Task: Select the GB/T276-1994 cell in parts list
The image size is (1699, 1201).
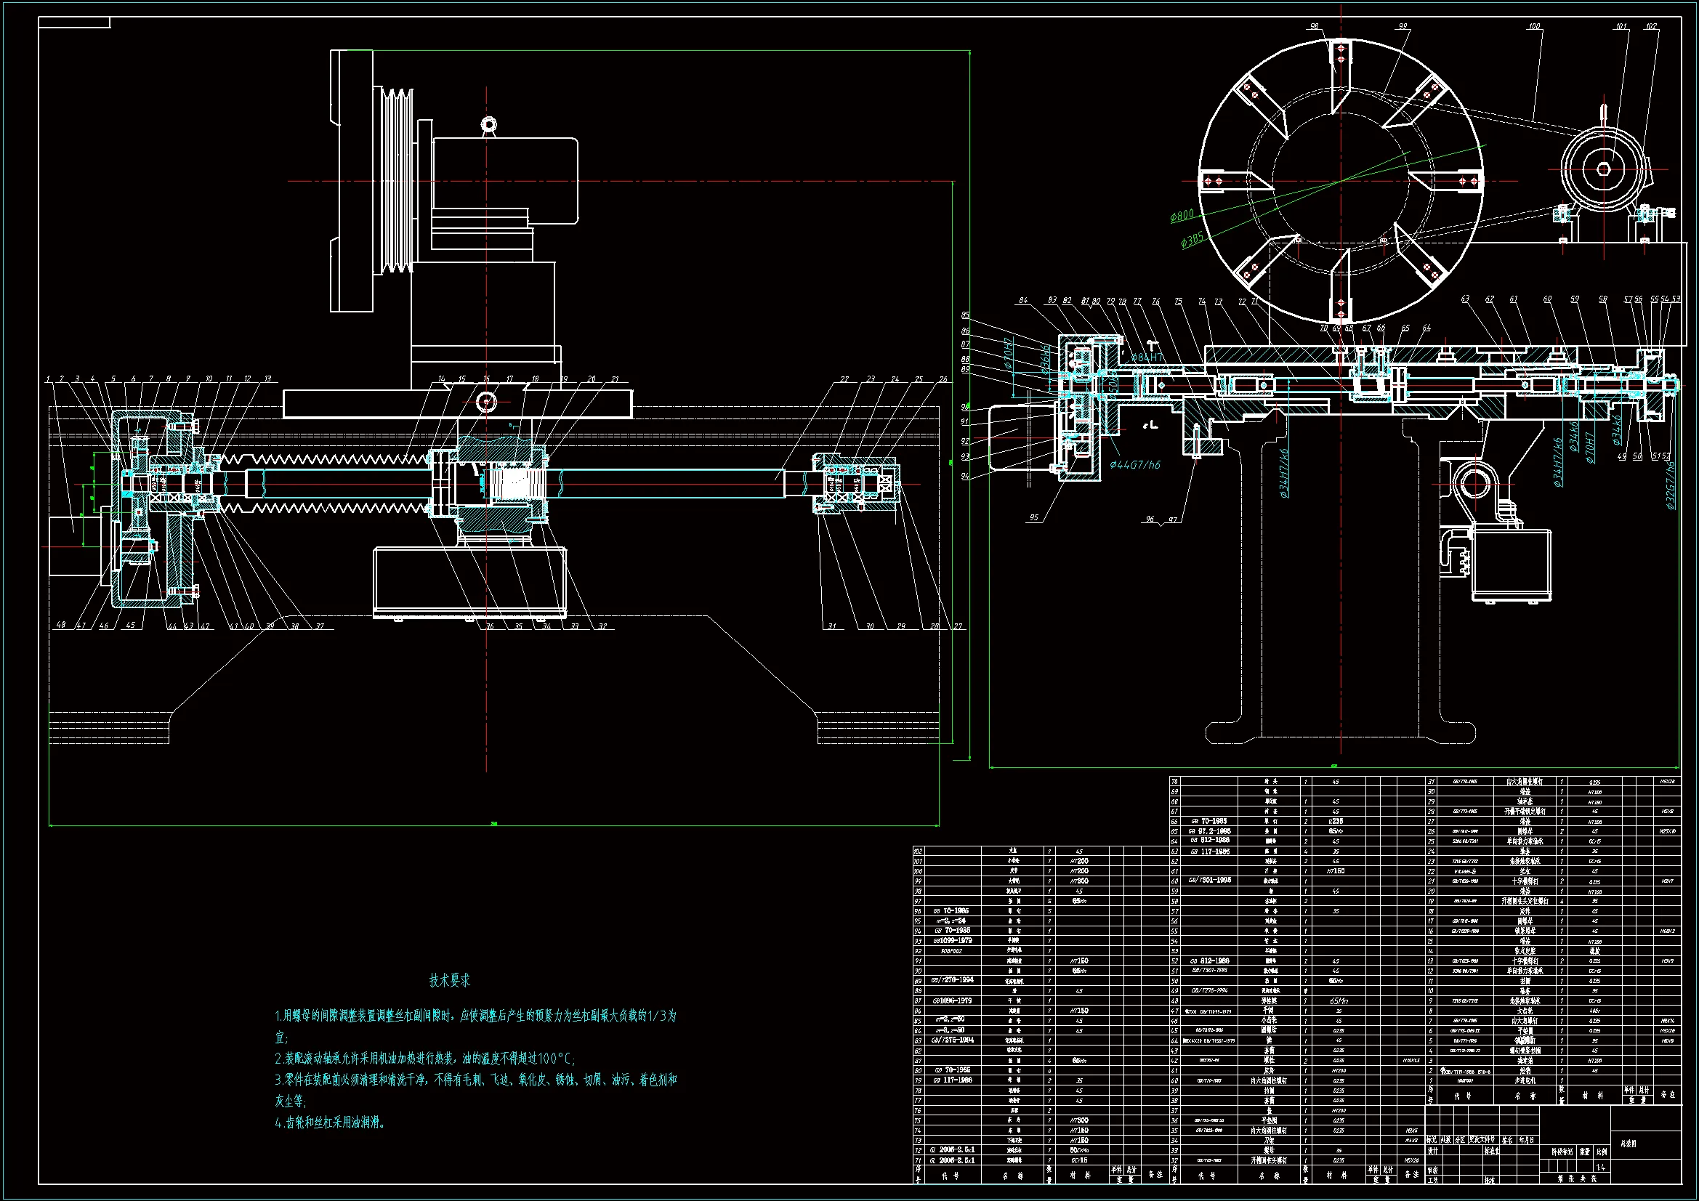Action: click(952, 979)
